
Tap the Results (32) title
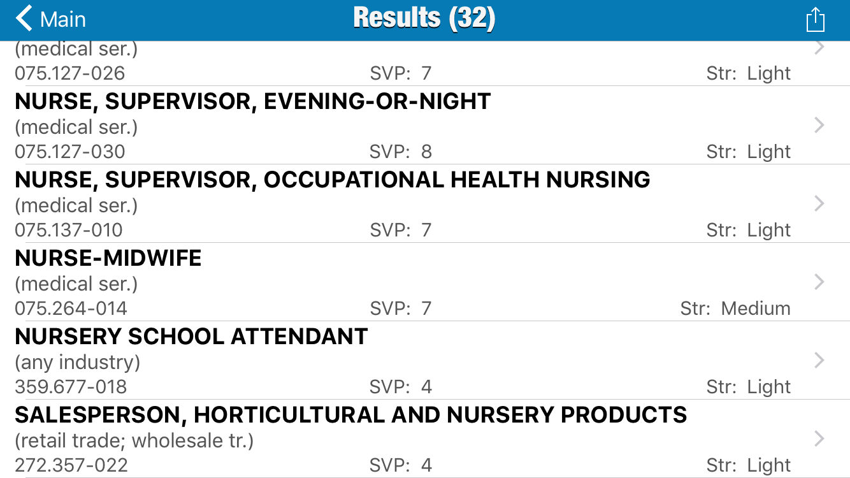coord(424,18)
